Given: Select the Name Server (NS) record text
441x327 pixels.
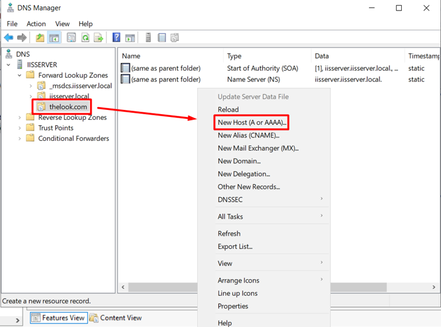Looking at the screenshot, I should 253,80.
